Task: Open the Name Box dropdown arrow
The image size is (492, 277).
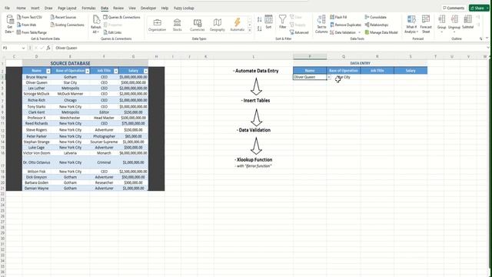Action: pos(23,48)
